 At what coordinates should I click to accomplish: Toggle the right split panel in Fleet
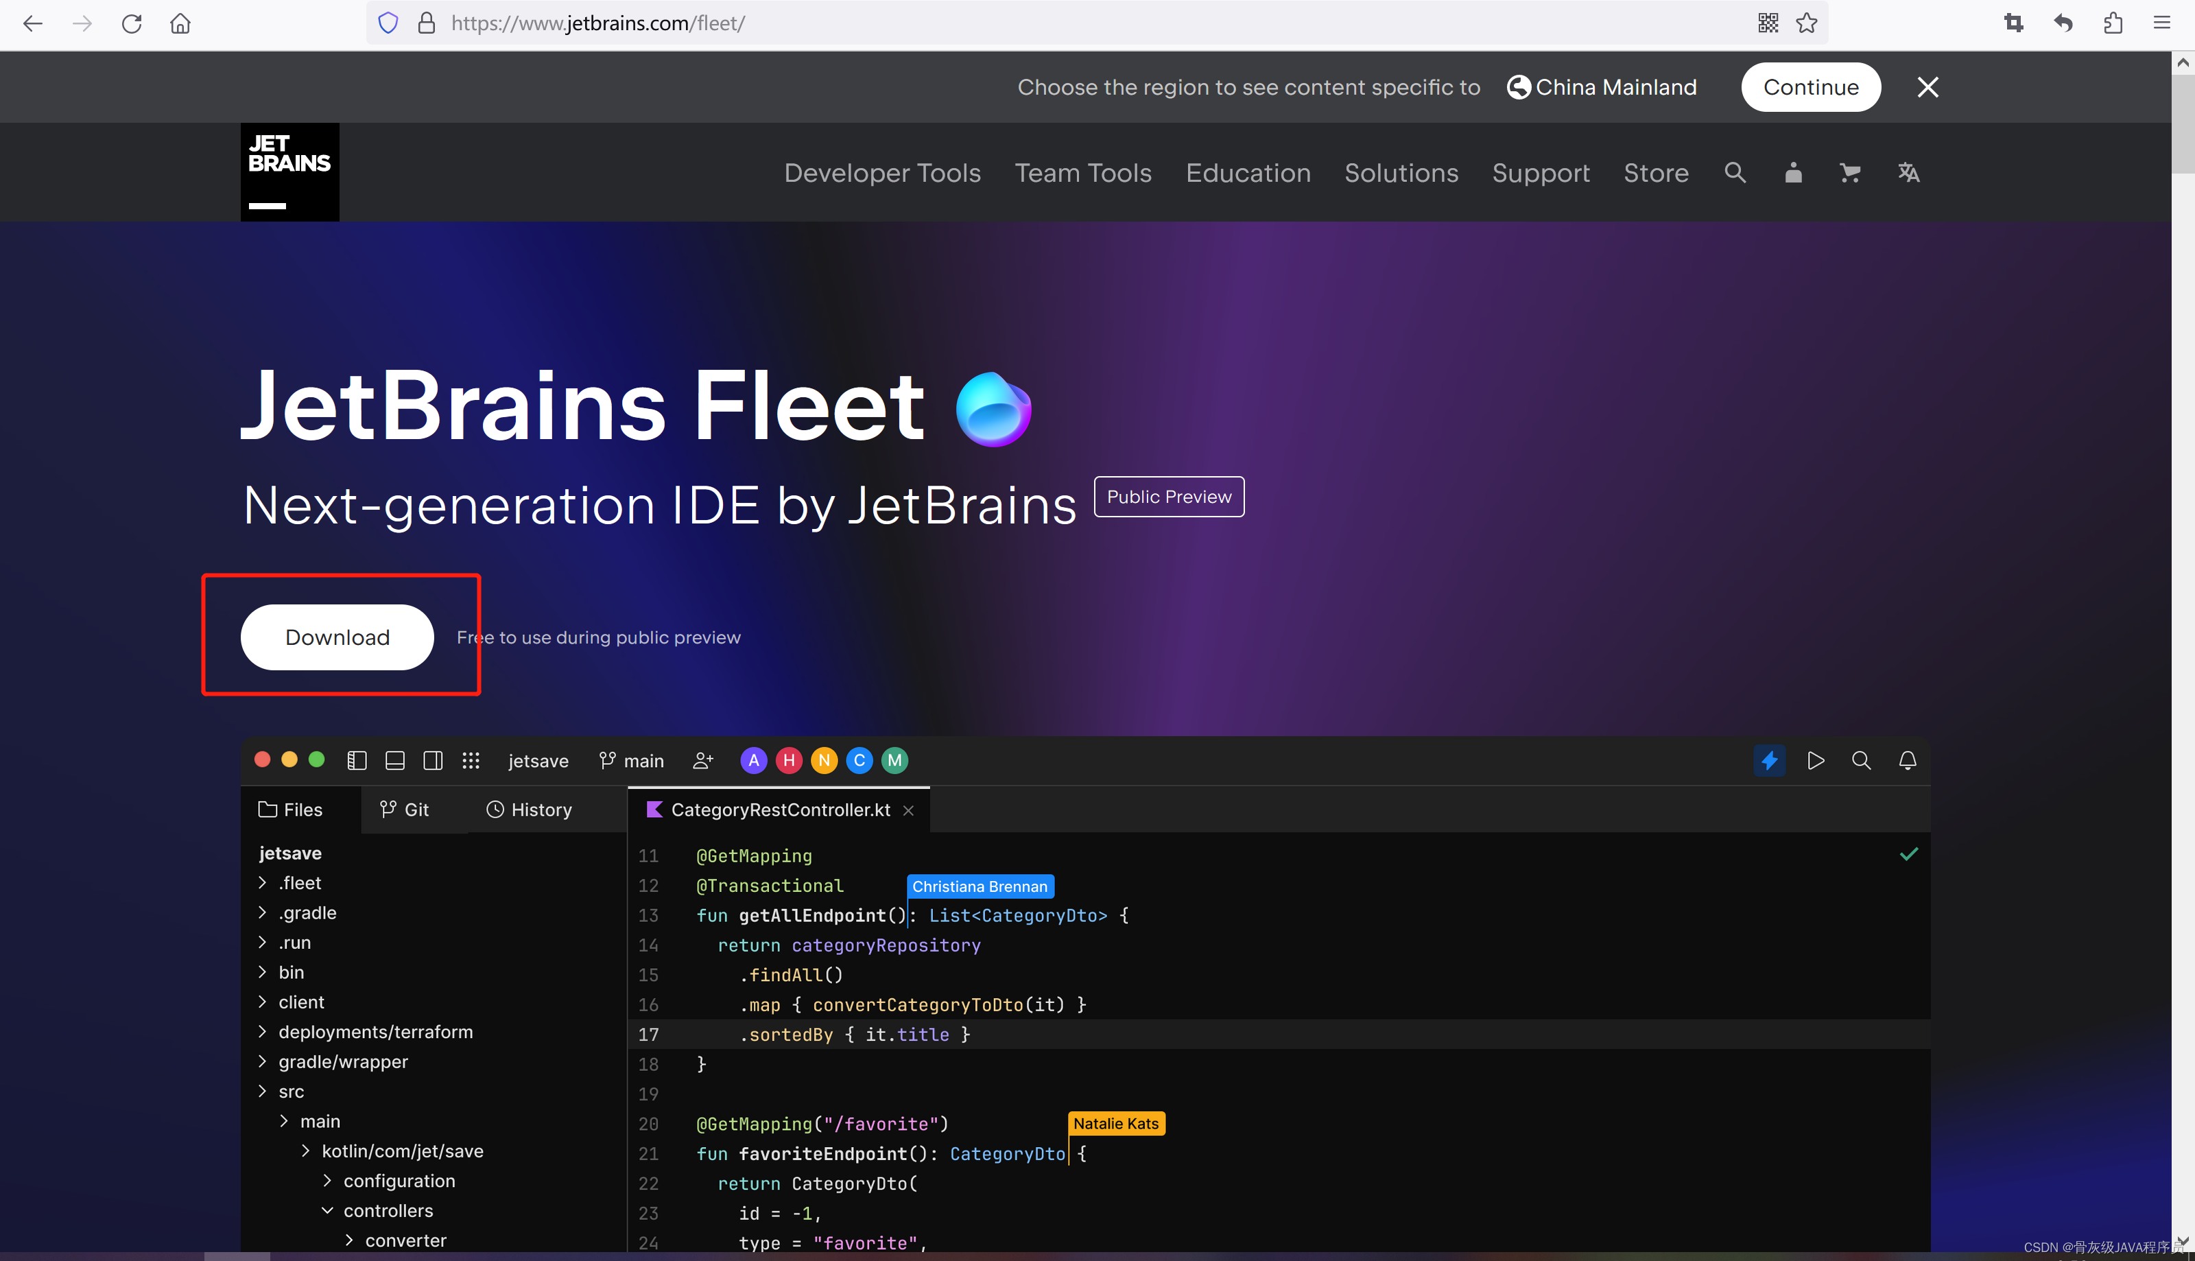point(433,760)
